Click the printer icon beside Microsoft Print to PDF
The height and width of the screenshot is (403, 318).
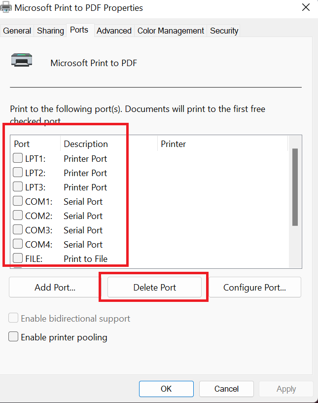(23, 60)
